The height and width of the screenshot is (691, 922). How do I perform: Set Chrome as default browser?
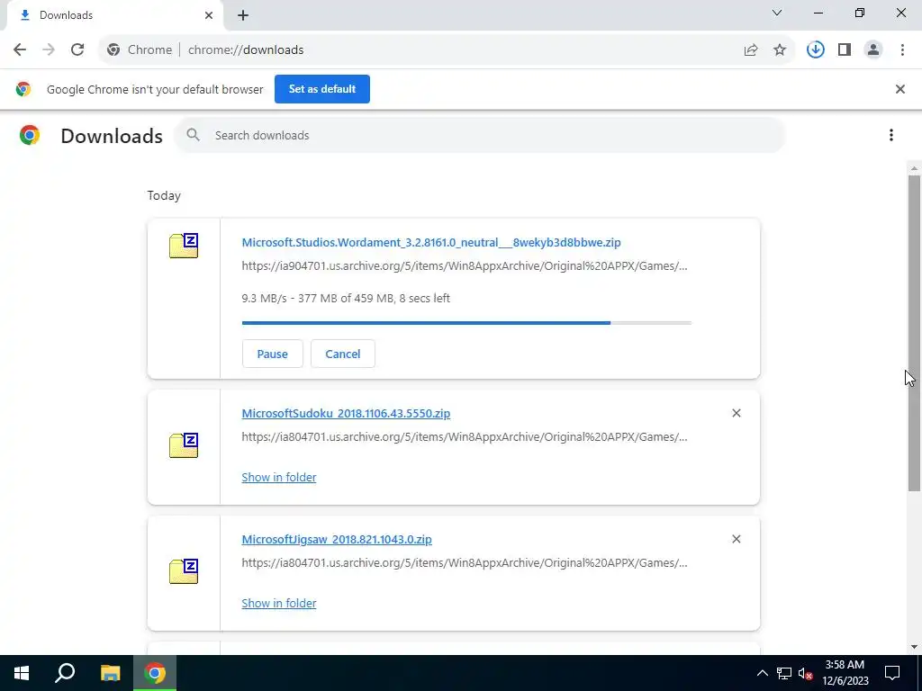click(322, 89)
